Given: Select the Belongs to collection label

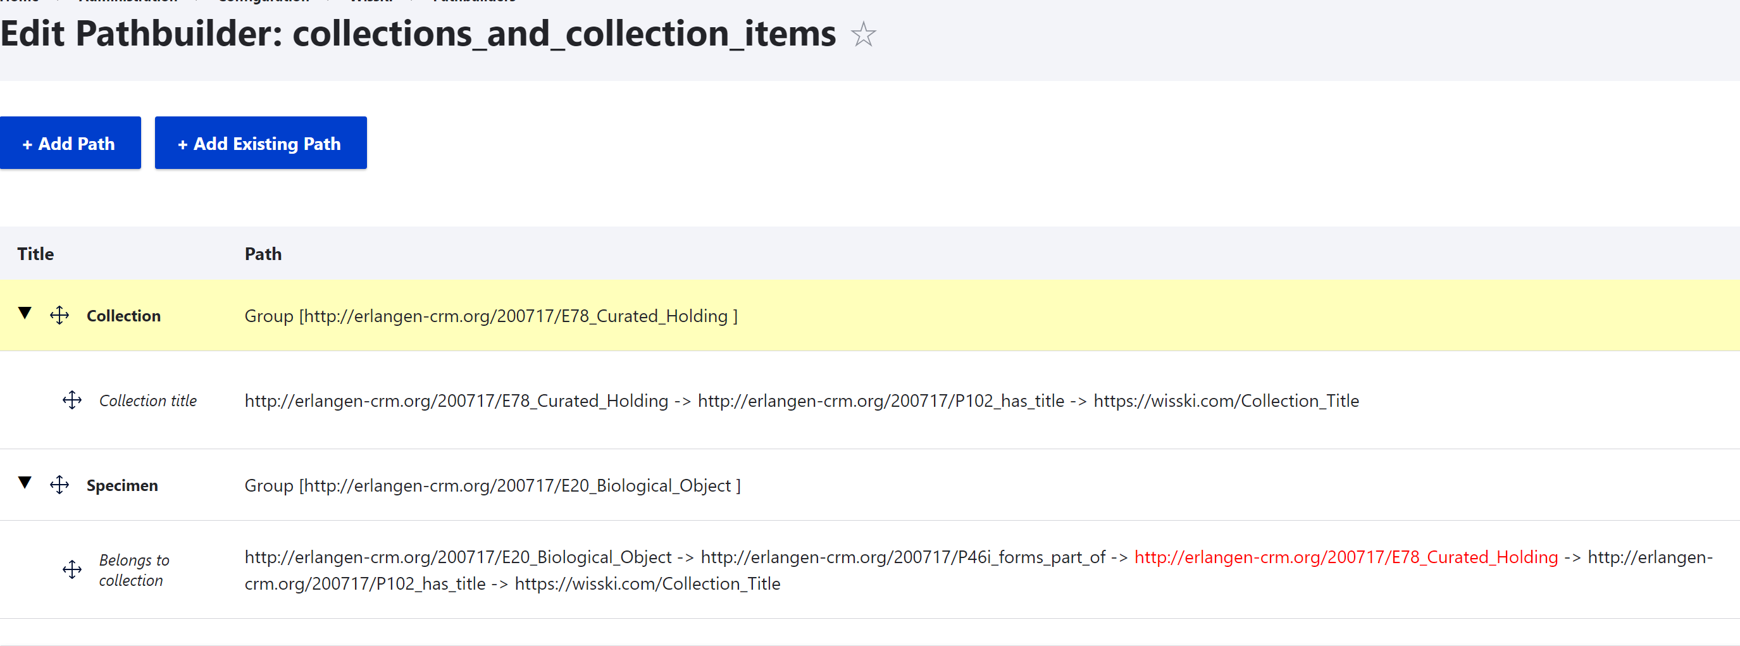Looking at the screenshot, I should pos(134,569).
